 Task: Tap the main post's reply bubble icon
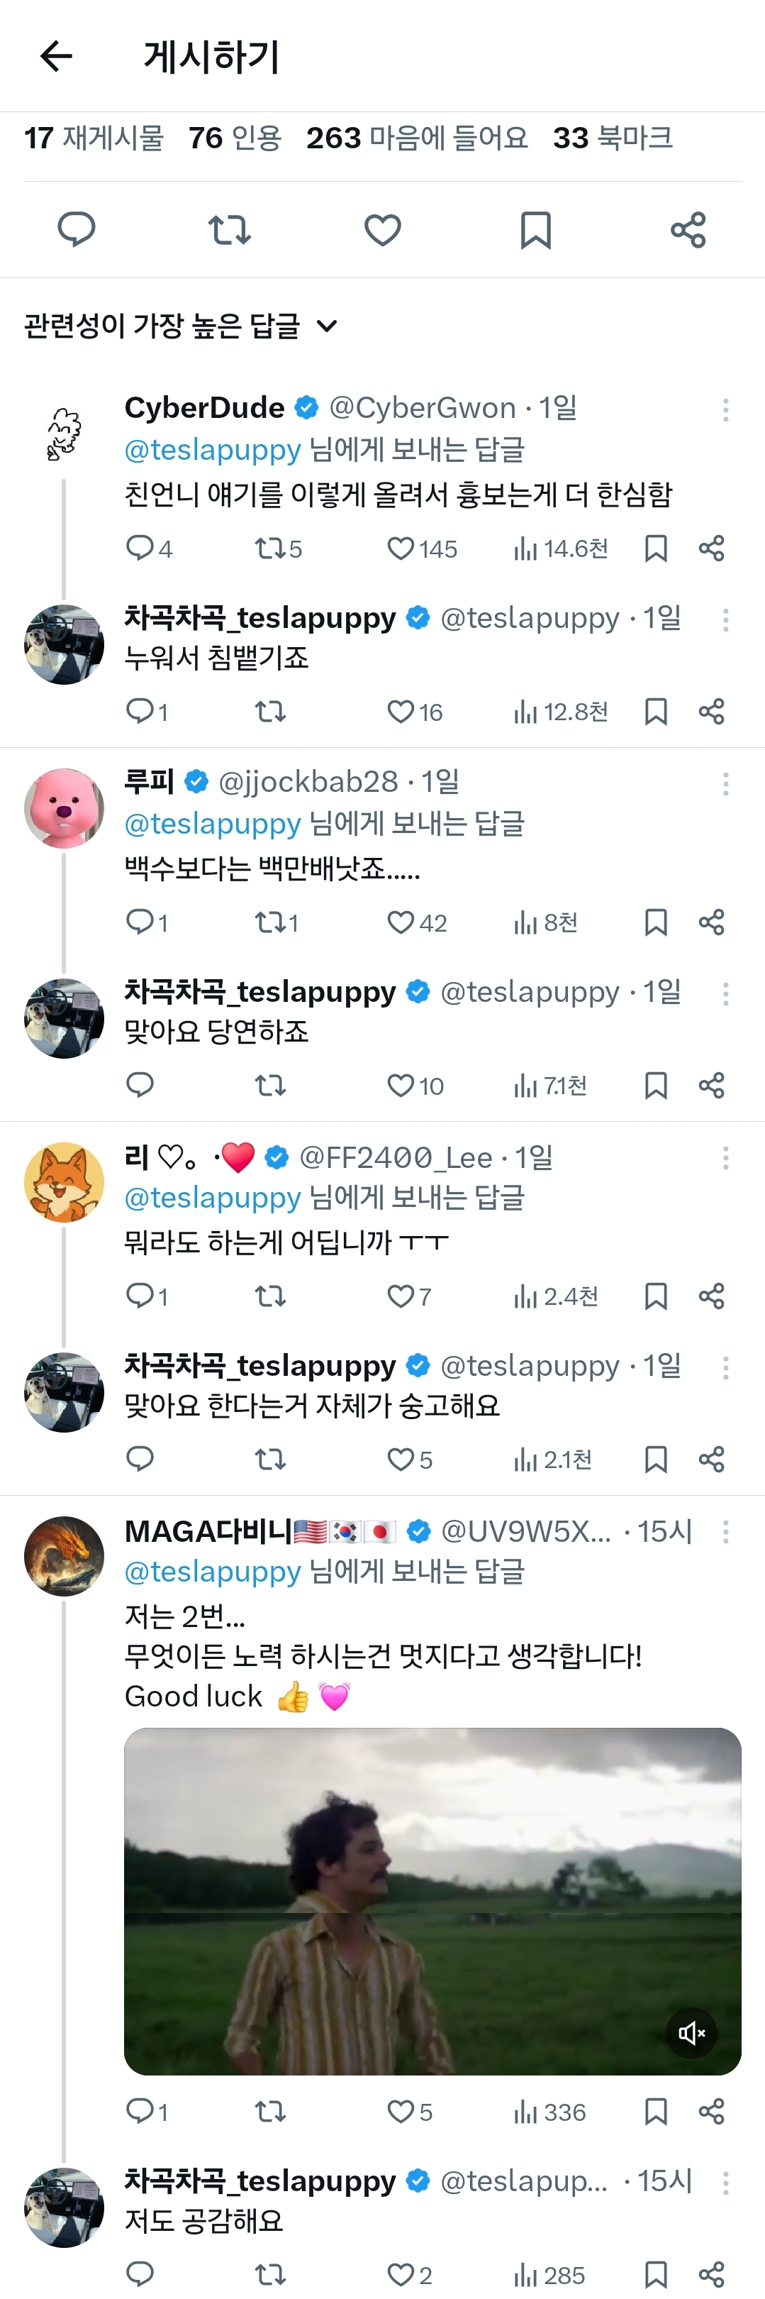click(x=77, y=229)
